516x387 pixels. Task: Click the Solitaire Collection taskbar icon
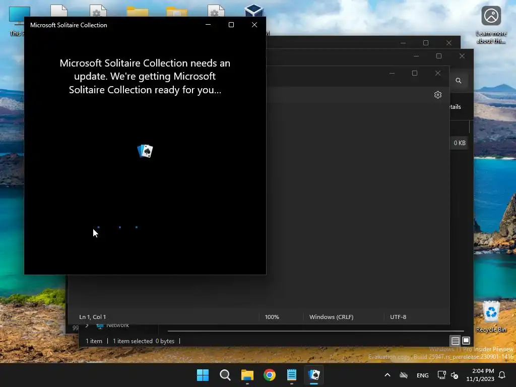pyautogui.click(x=314, y=375)
